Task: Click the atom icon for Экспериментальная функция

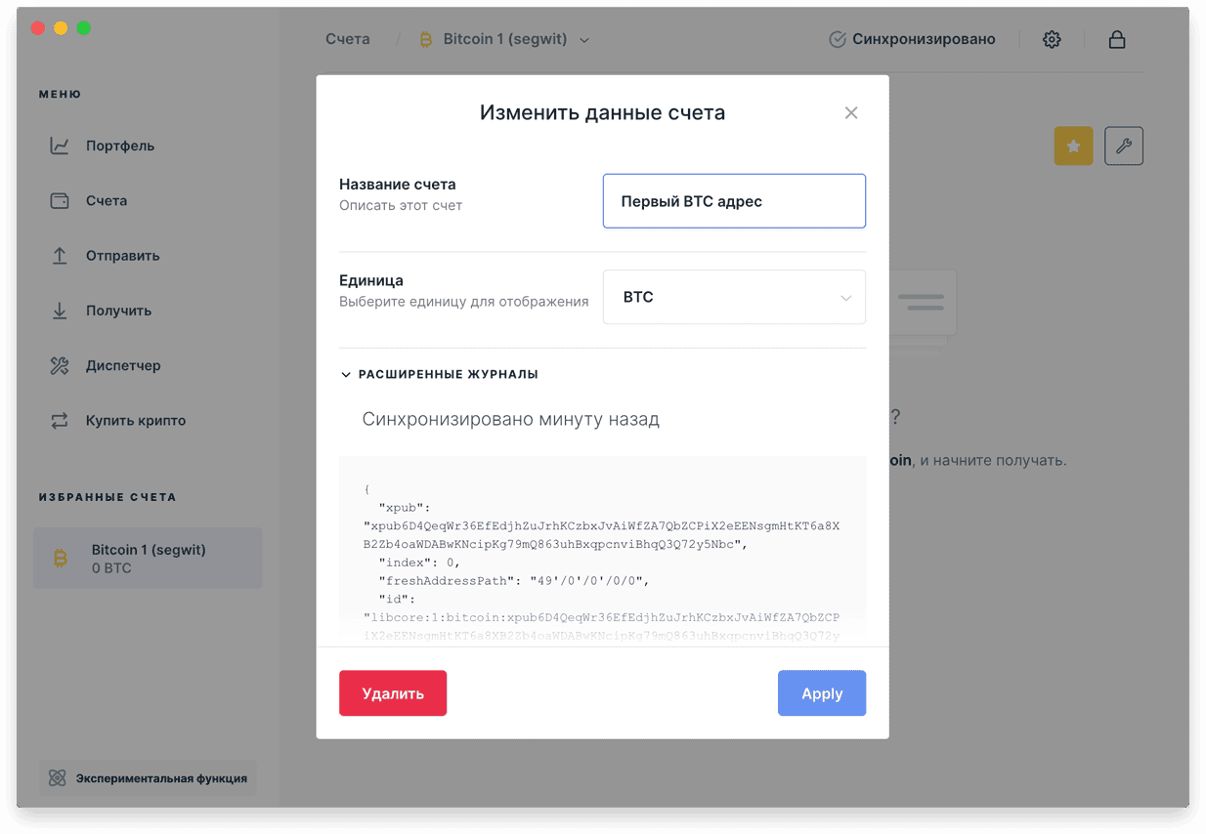Action: [58, 778]
